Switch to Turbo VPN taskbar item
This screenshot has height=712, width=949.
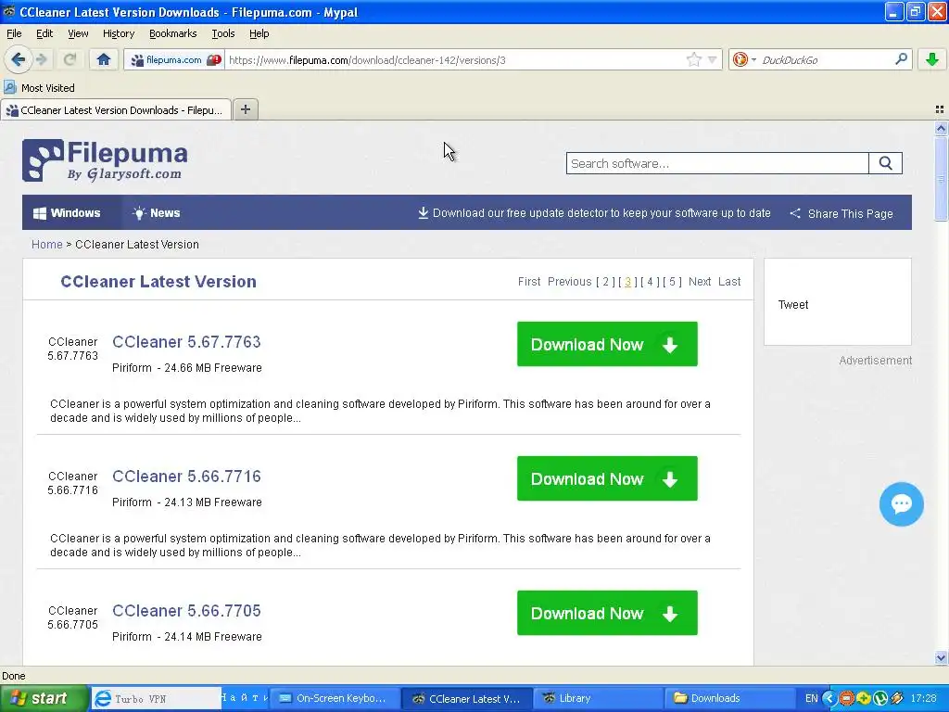(156, 699)
